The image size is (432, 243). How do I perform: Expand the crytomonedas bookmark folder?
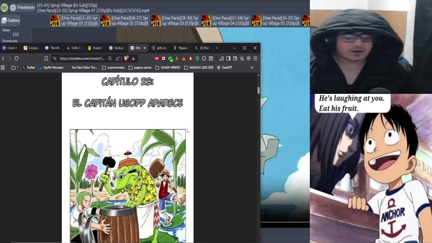(x=113, y=67)
